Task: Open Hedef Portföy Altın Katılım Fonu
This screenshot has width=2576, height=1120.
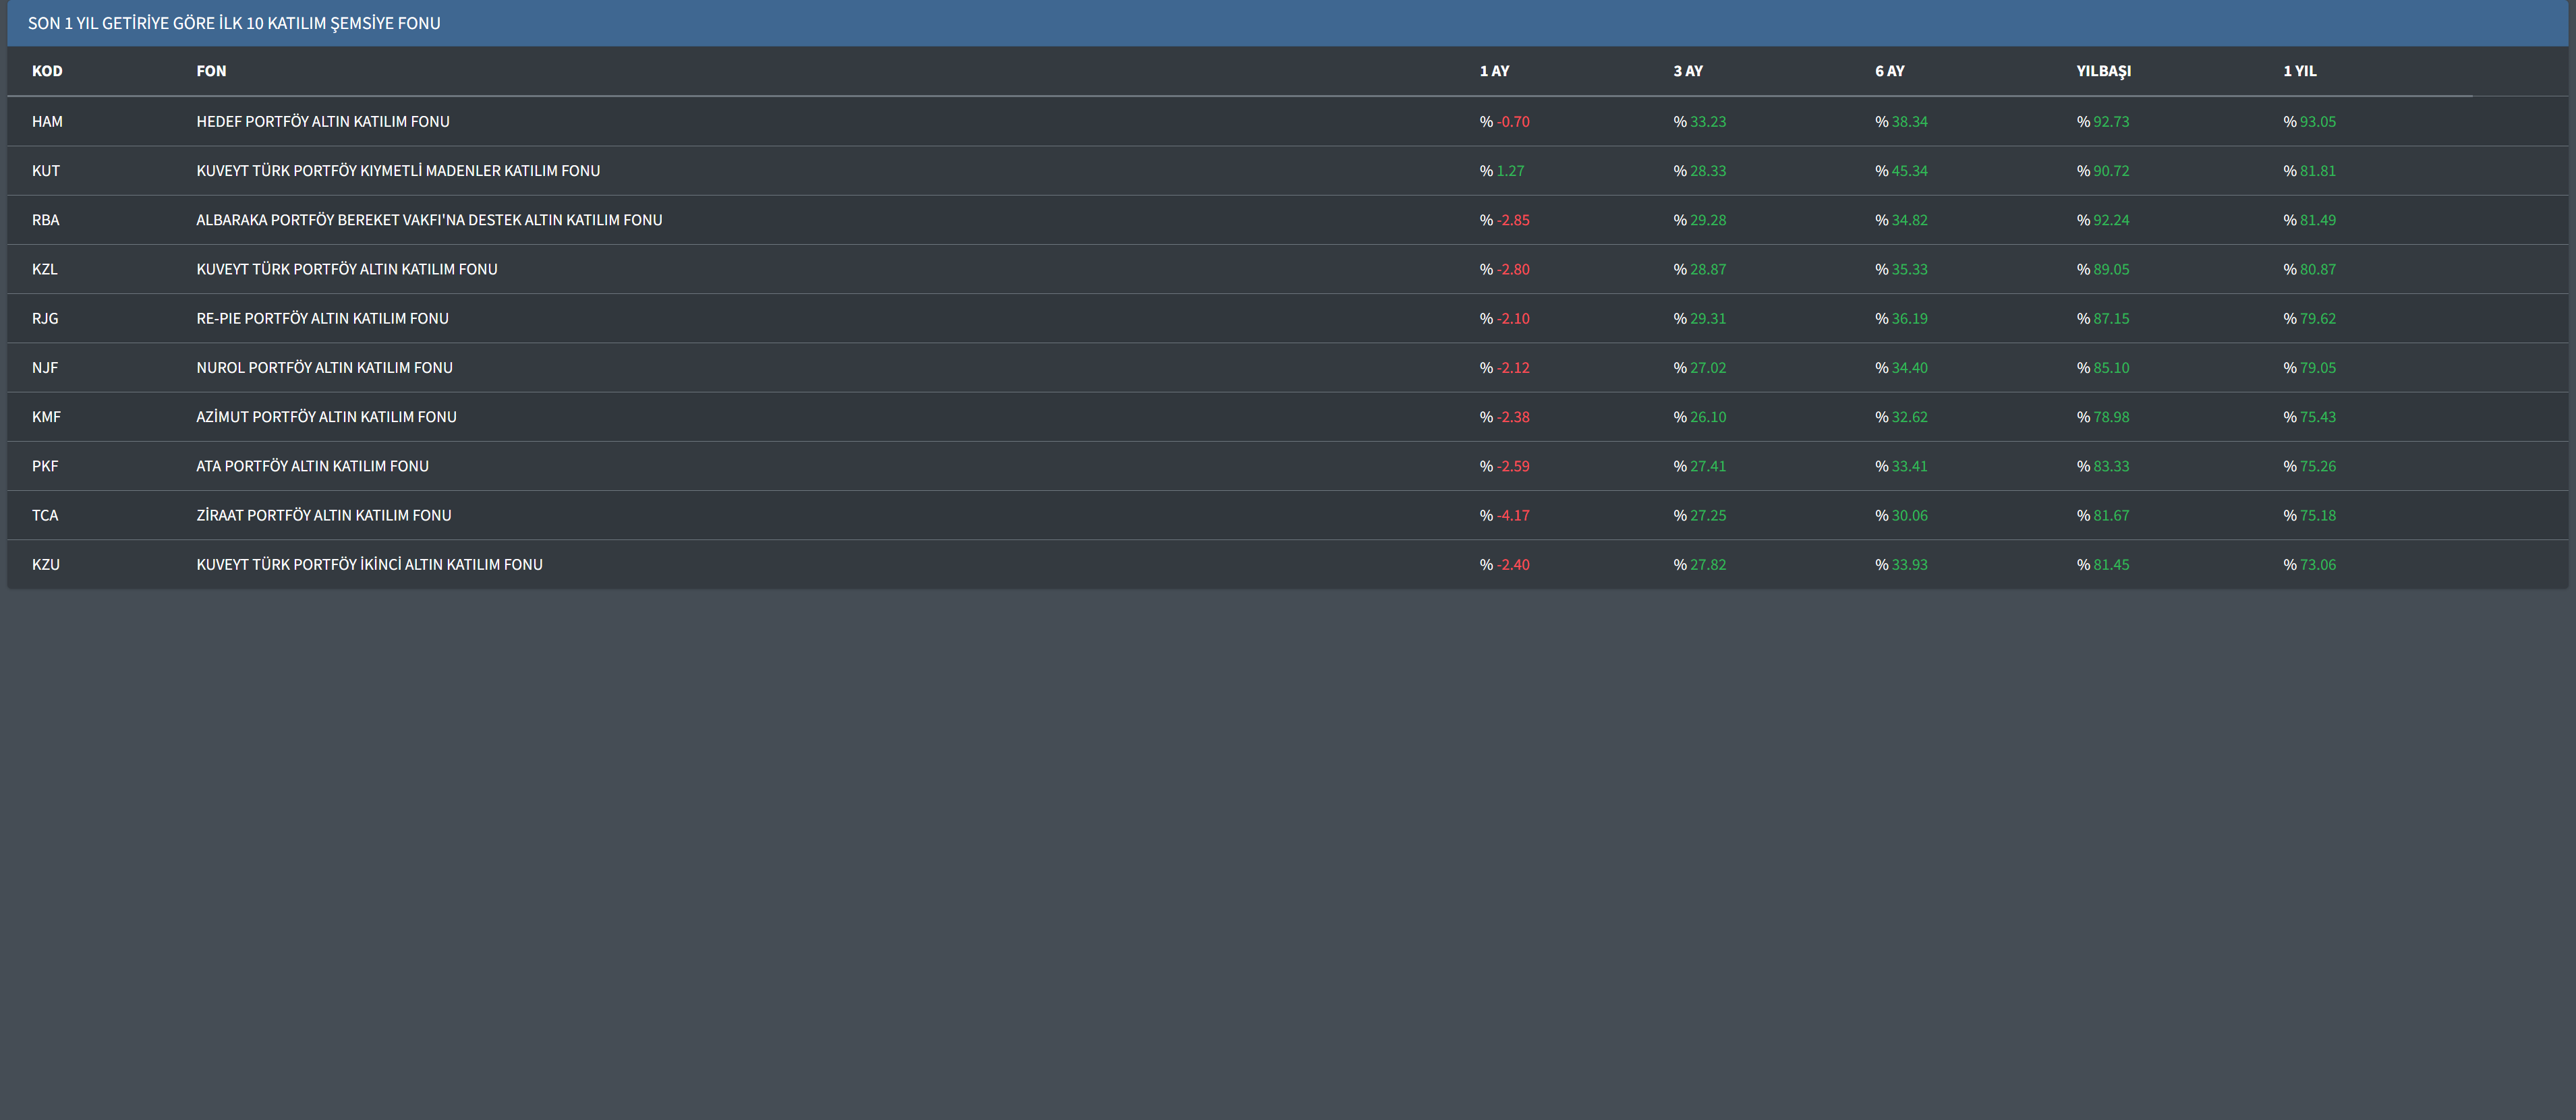Action: [x=322, y=122]
